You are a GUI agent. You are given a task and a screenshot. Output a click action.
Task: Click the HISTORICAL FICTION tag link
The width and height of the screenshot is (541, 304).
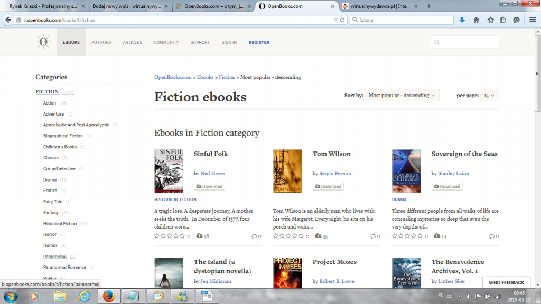point(175,199)
